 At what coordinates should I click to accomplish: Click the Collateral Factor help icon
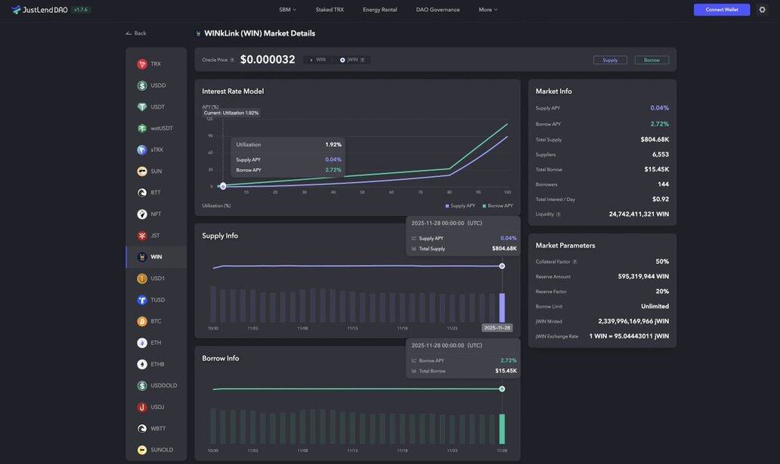click(574, 262)
